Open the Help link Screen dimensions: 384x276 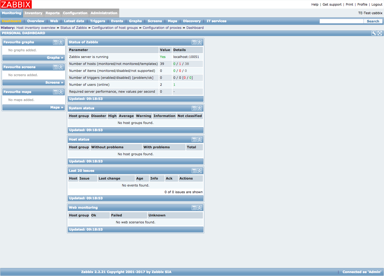click(x=315, y=5)
